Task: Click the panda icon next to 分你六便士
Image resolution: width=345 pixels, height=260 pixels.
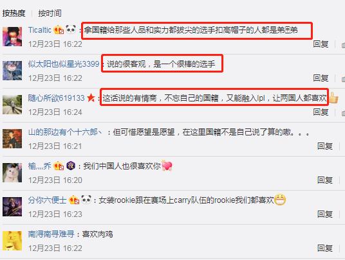Action: [86, 200]
